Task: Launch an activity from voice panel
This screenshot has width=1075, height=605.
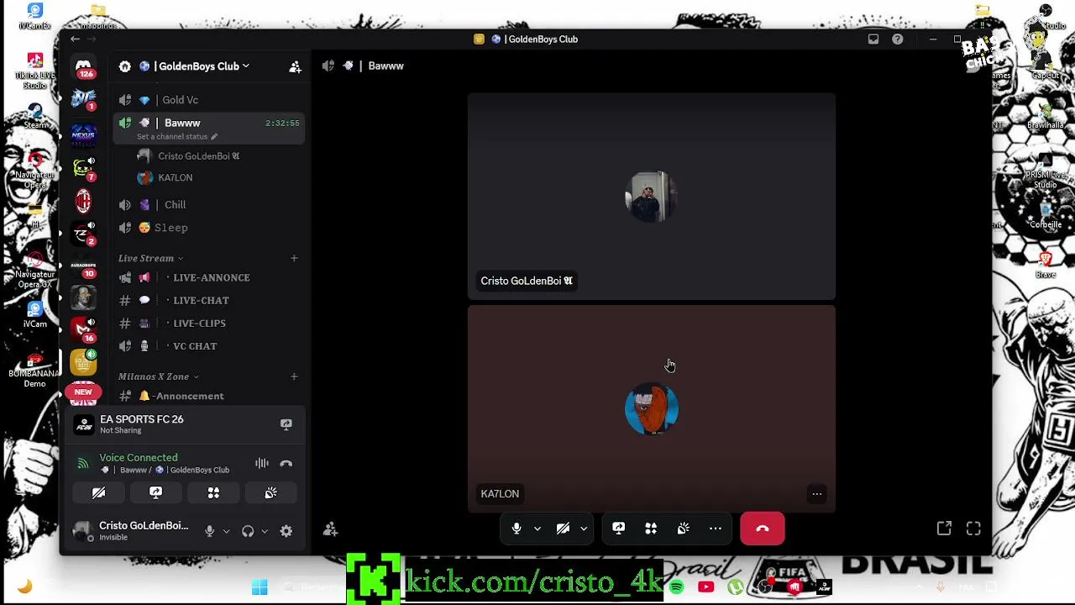Action: click(213, 493)
